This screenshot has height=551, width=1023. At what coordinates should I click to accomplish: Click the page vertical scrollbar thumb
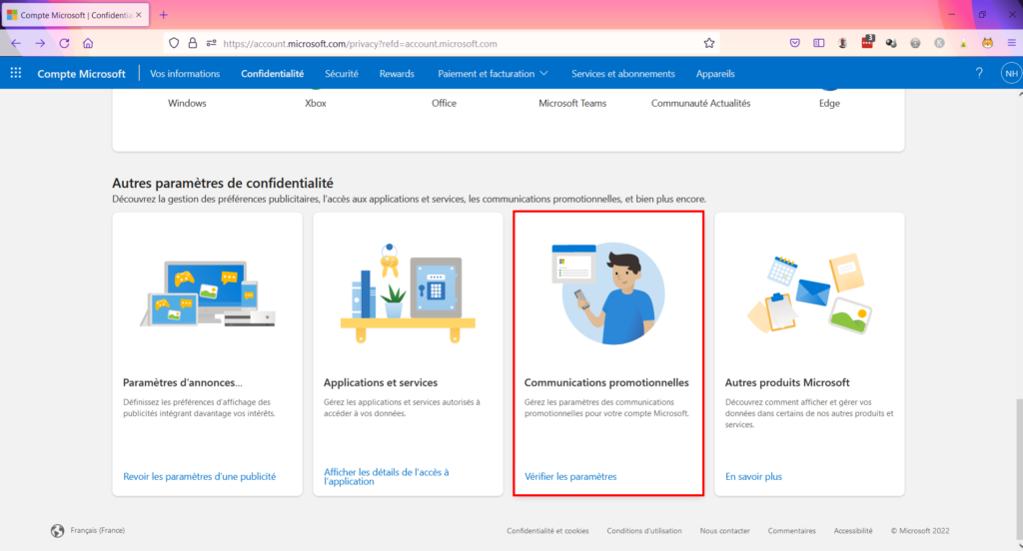click(x=1019, y=469)
